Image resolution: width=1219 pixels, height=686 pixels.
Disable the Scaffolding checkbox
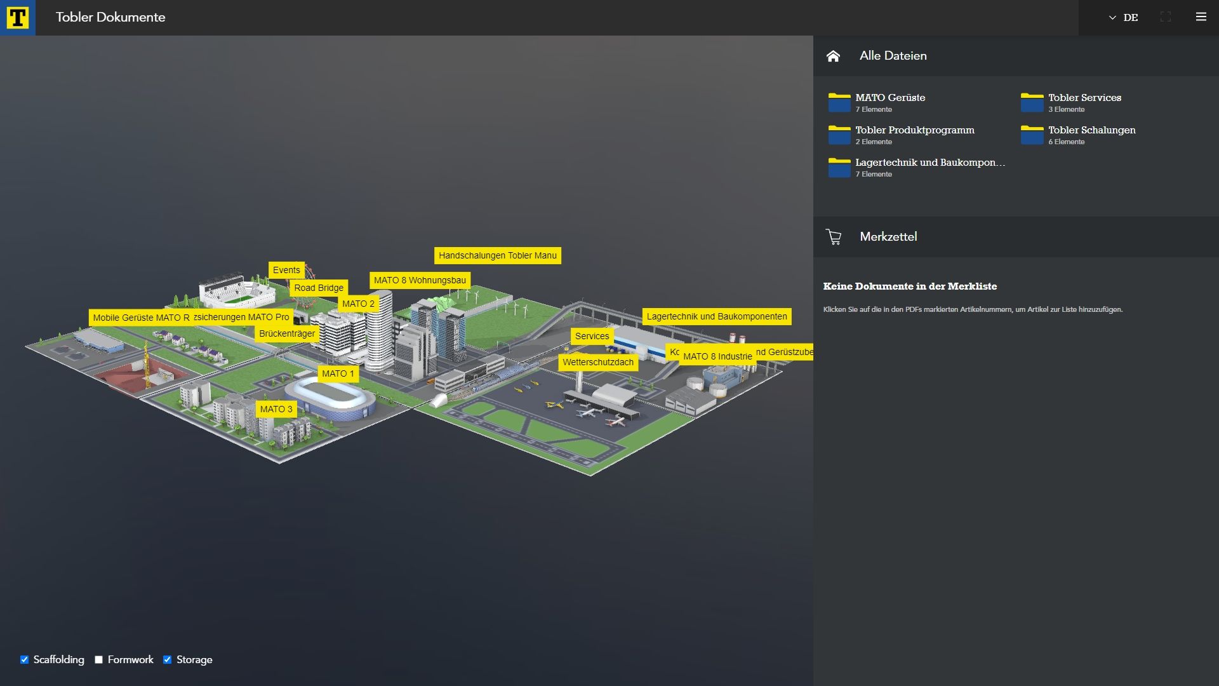pyautogui.click(x=24, y=660)
